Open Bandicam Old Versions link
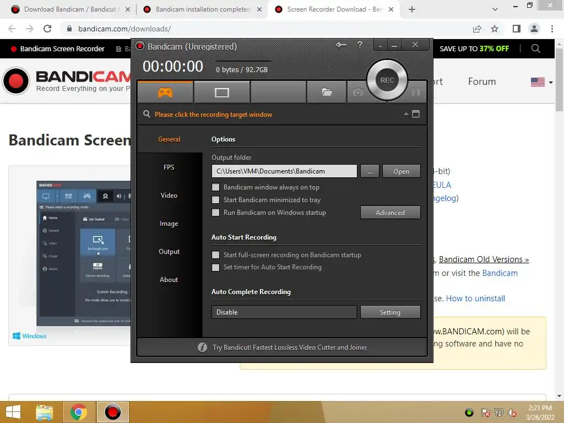 coord(484,259)
